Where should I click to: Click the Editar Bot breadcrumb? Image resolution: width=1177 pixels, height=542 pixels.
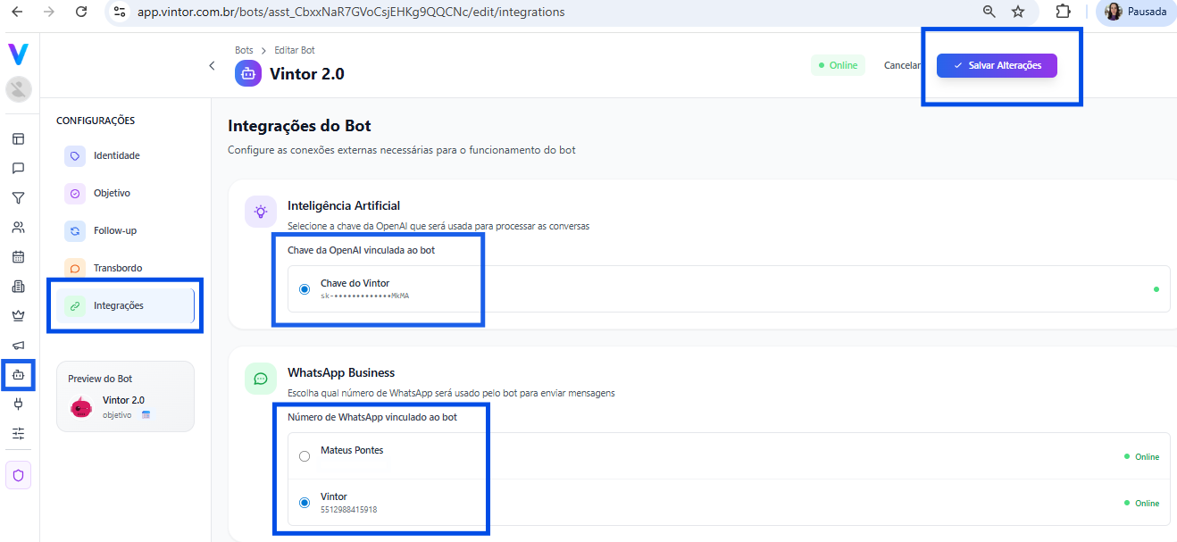click(x=295, y=50)
